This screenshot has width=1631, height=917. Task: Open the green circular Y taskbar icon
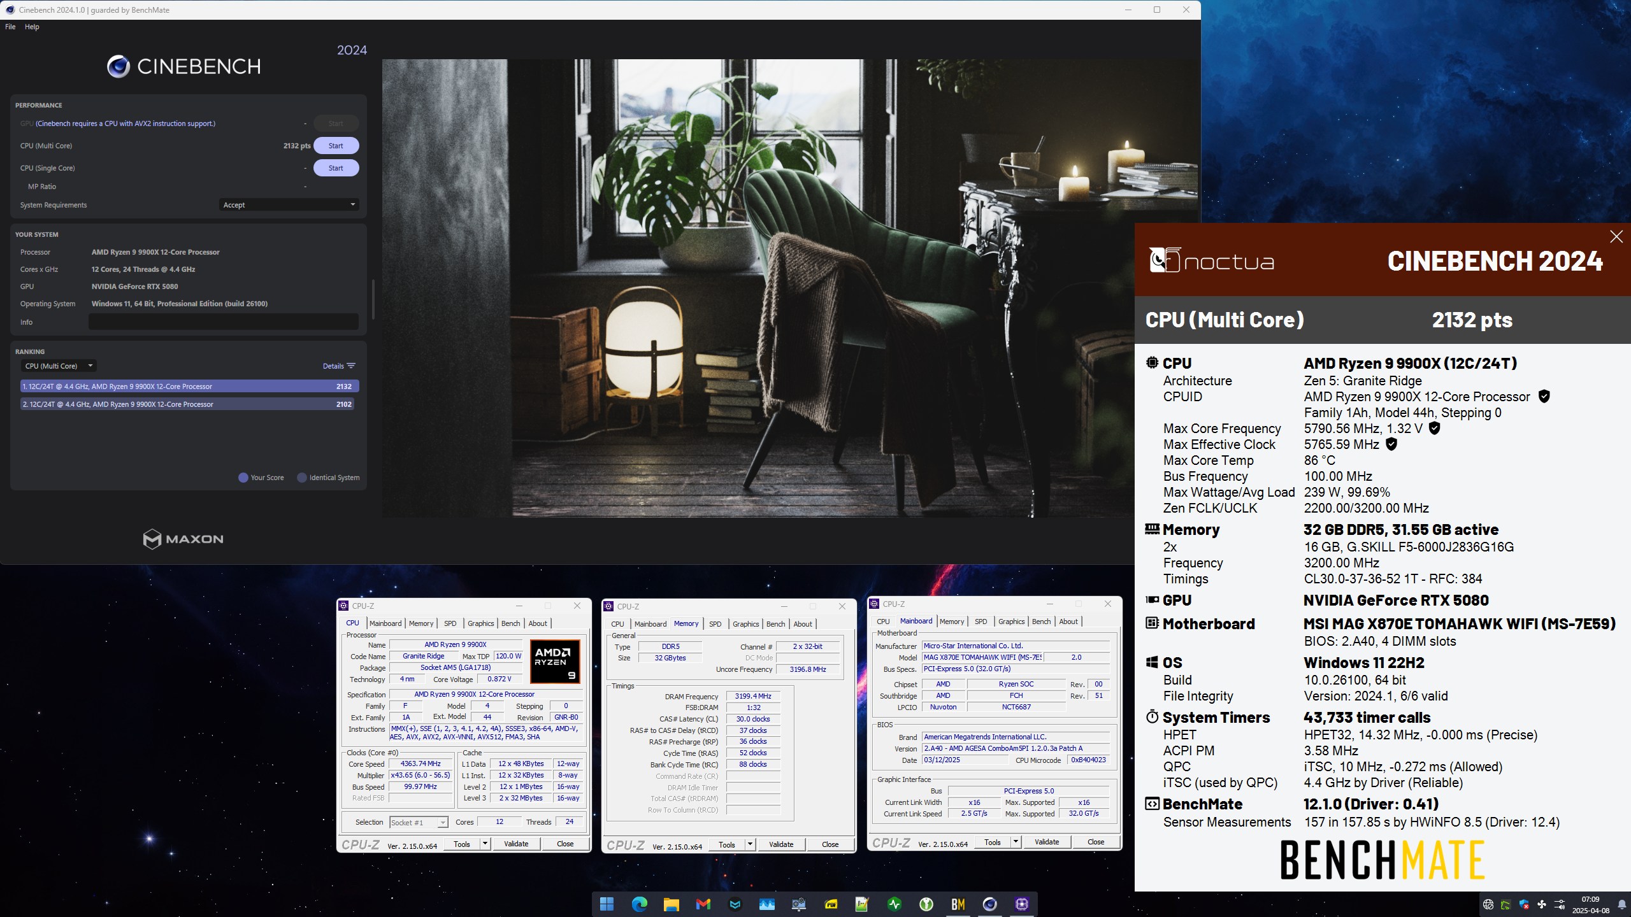pos(926,904)
